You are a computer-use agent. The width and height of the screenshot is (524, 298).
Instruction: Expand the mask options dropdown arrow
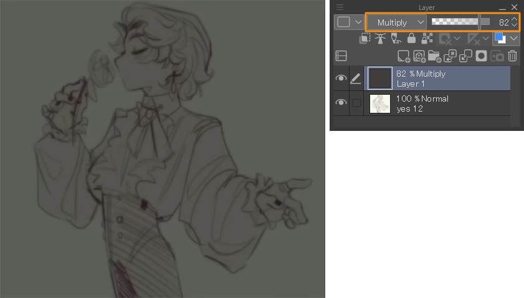457,39
